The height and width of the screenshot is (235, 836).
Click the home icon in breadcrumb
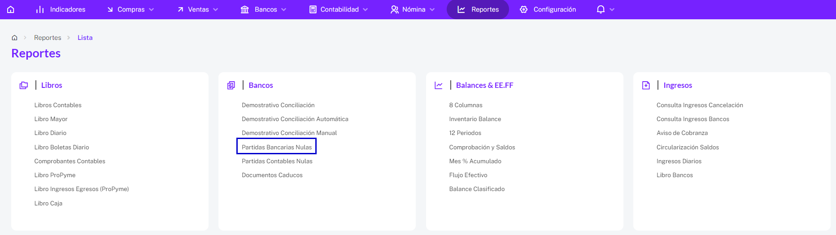[x=14, y=38]
